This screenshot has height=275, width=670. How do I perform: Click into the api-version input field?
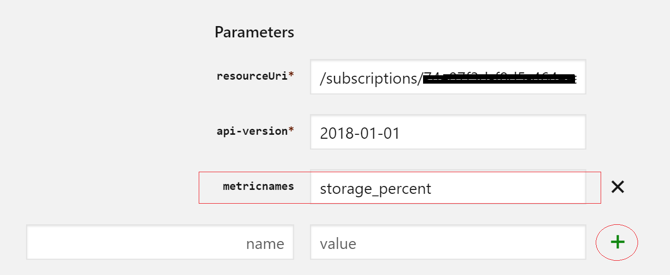448,132
